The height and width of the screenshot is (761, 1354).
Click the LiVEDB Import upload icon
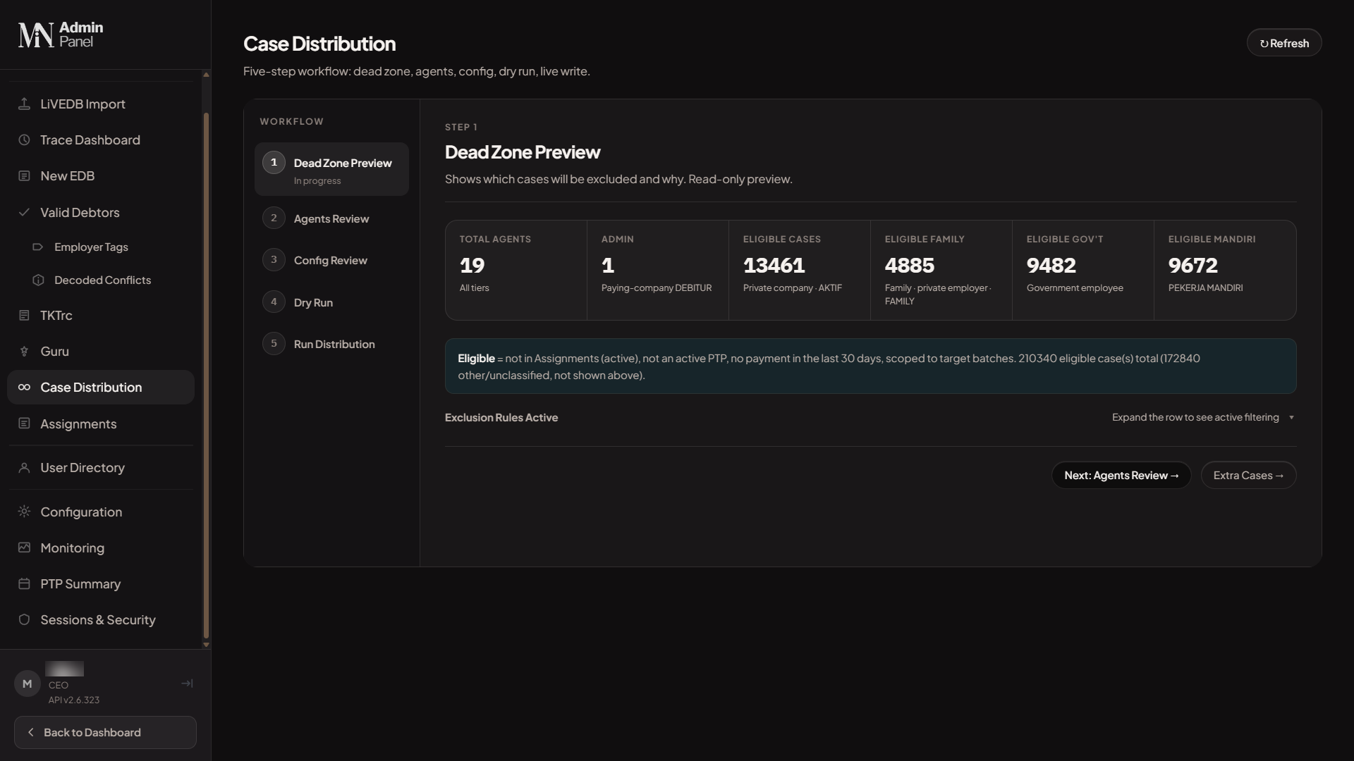pos(24,104)
